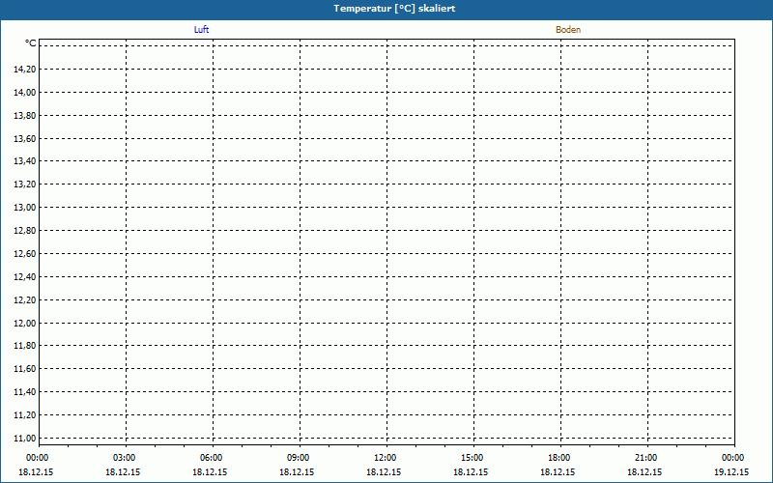Select the 15:00 time marker
Screen dimensions: 773x483
pos(472,458)
